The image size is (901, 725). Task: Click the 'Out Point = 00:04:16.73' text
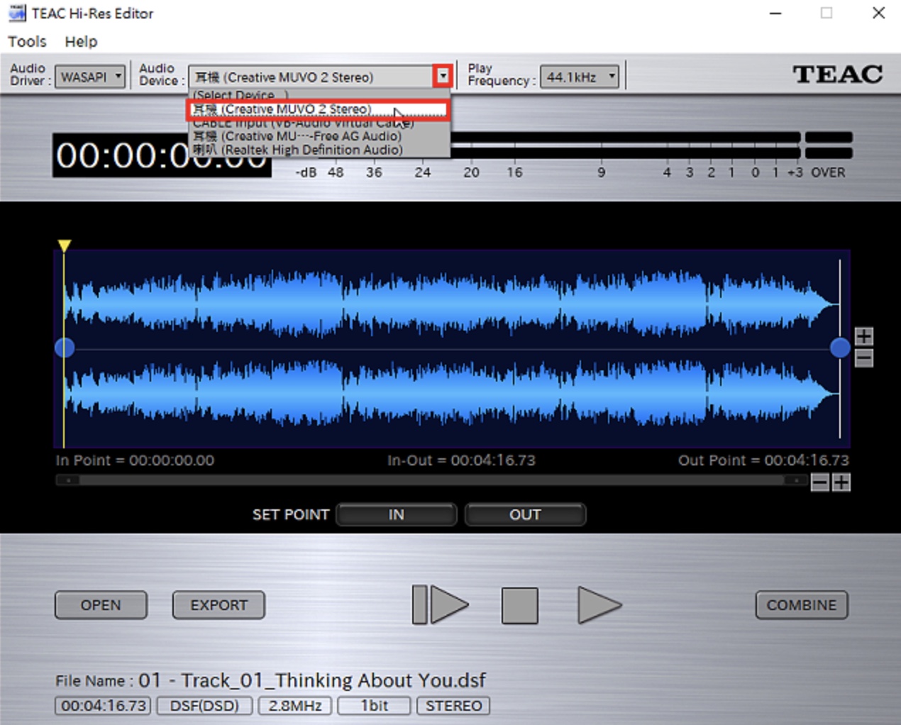coord(763,460)
